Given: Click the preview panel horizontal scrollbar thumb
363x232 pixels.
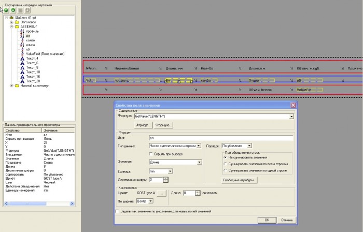Looking at the screenshot, I should coord(27,204).
